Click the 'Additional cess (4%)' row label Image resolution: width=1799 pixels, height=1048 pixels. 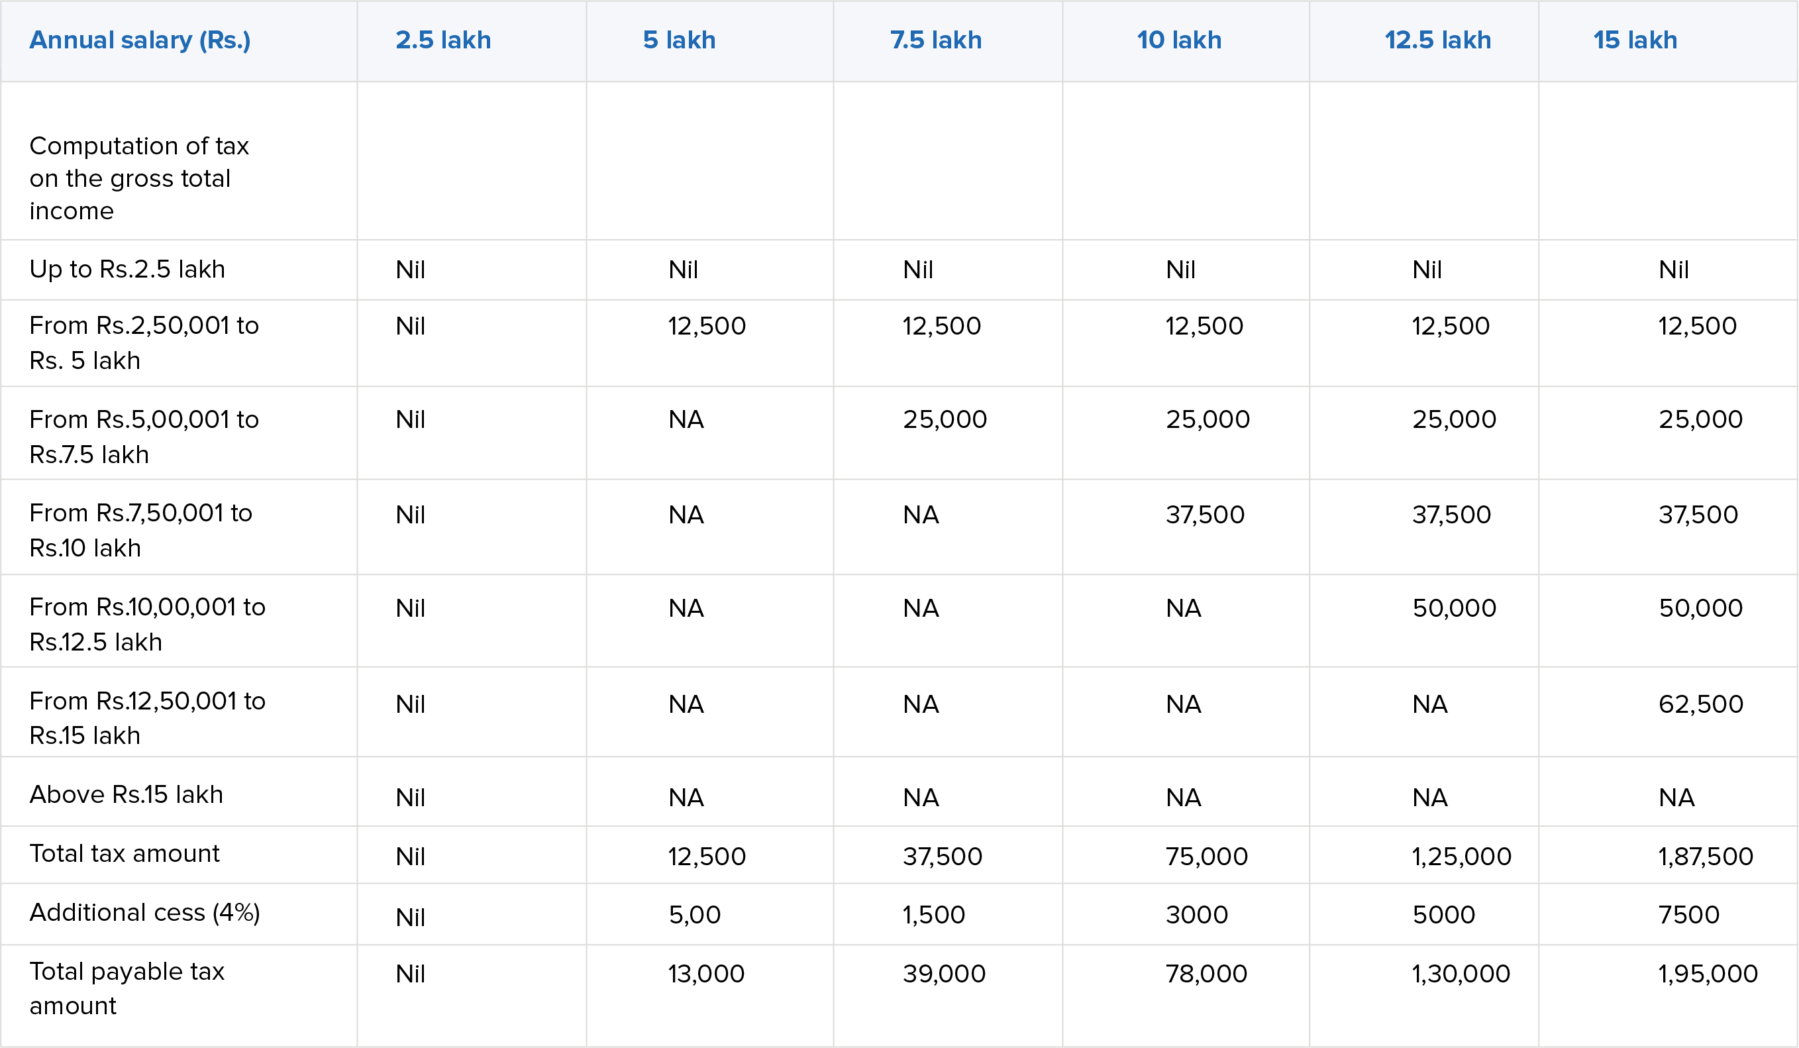[144, 912]
